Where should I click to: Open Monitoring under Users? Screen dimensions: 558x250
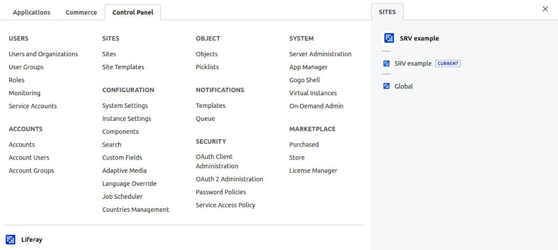(x=25, y=93)
